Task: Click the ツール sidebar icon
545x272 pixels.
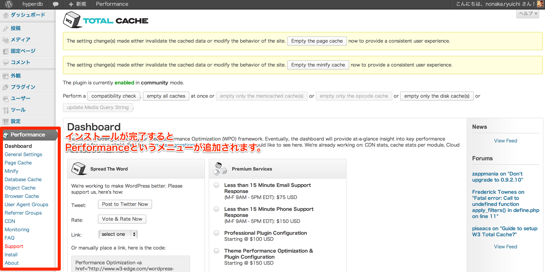Action: pyautogui.click(x=5, y=110)
